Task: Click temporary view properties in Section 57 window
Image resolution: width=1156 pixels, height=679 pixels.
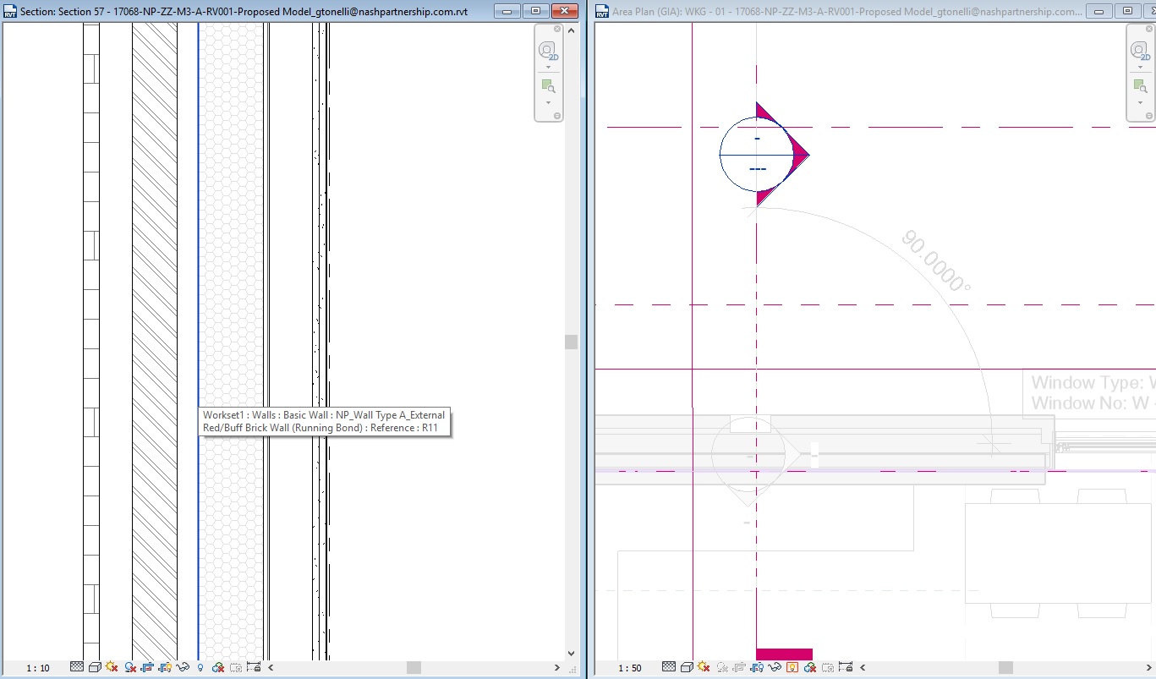Action: click(x=236, y=667)
